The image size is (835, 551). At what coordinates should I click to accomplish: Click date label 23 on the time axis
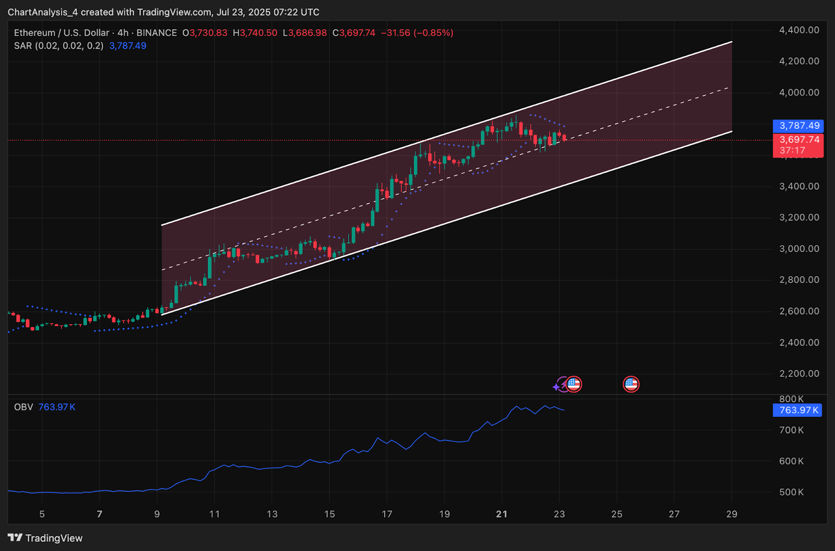(559, 514)
